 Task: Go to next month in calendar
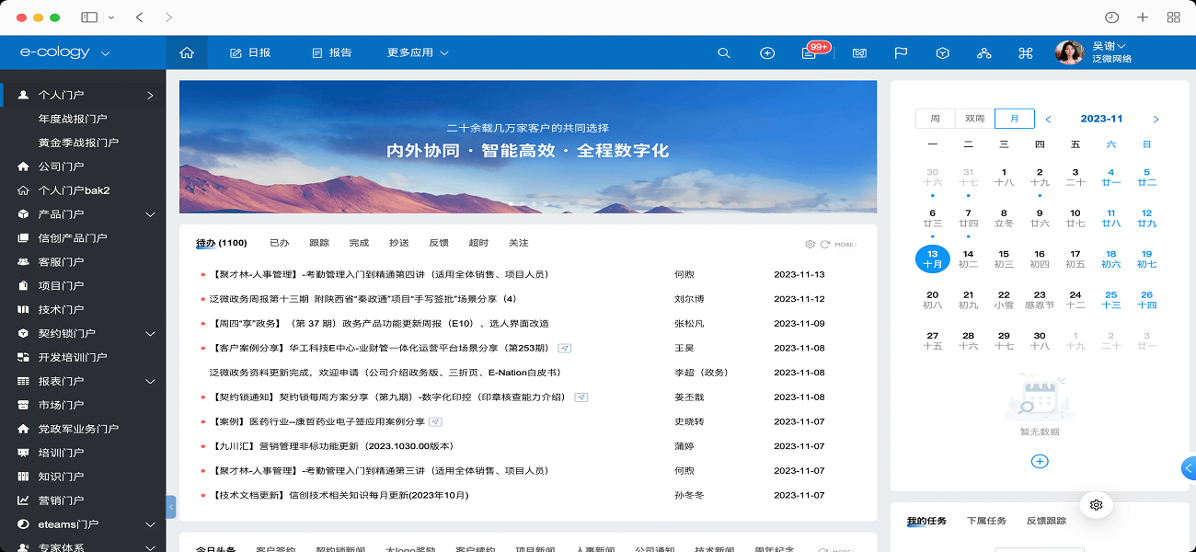click(1156, 120)
